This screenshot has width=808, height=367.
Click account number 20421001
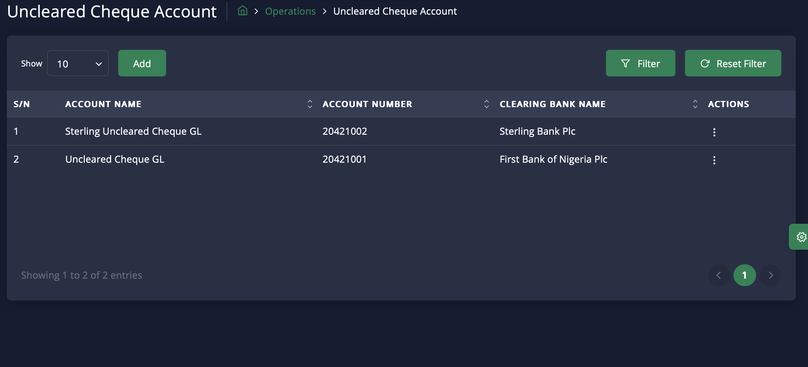(345, 159)
